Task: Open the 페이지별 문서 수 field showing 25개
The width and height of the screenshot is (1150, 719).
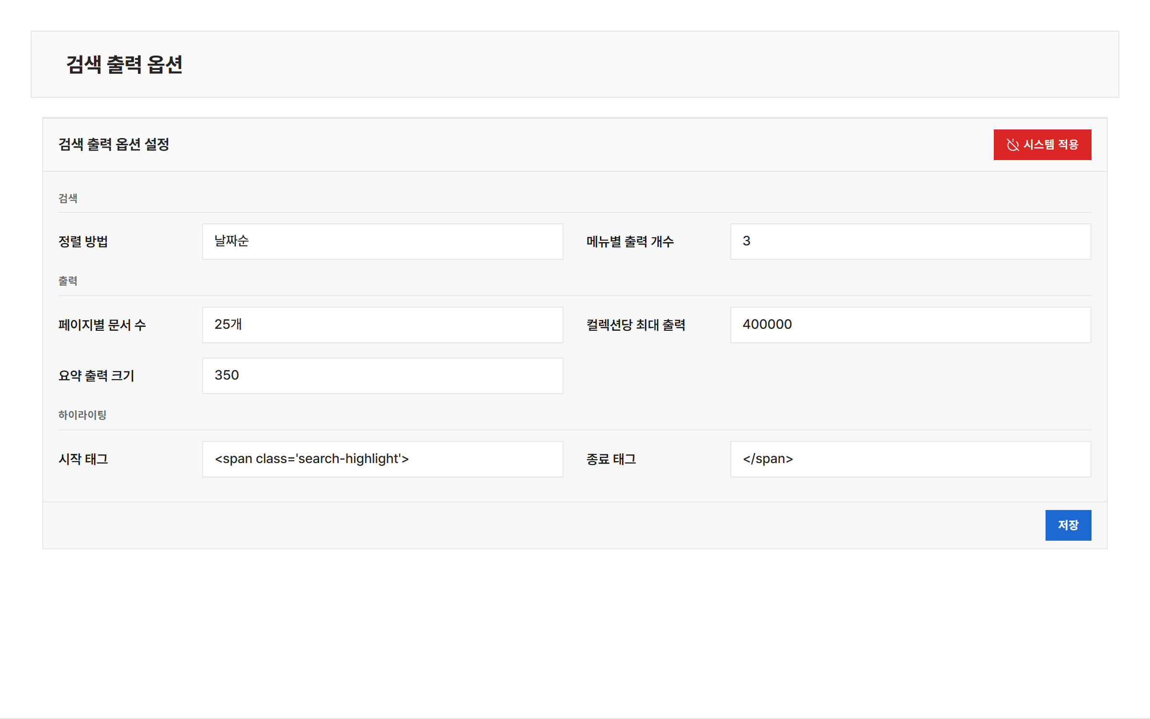Action: coord(382,325)
